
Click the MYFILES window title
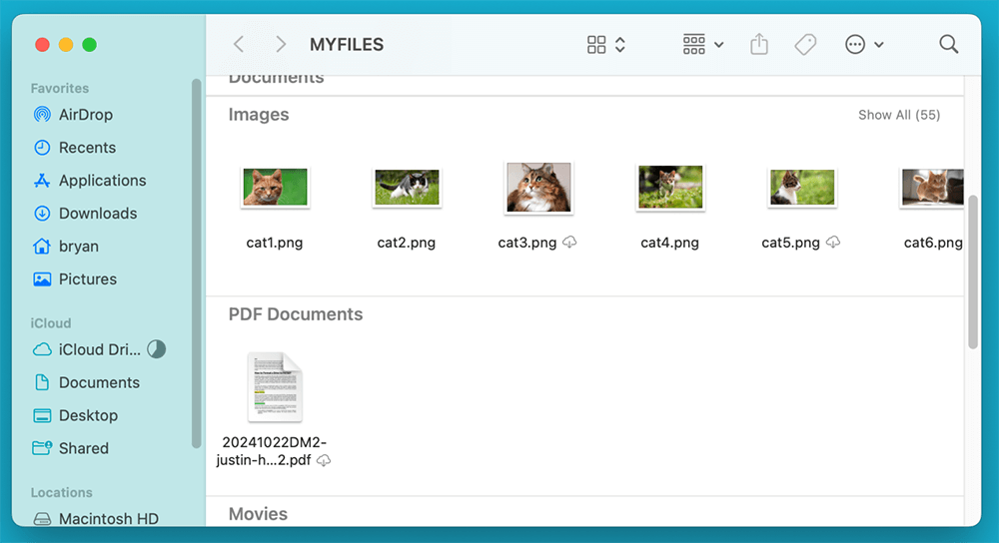pyautogui.click(x=347, y=45)
